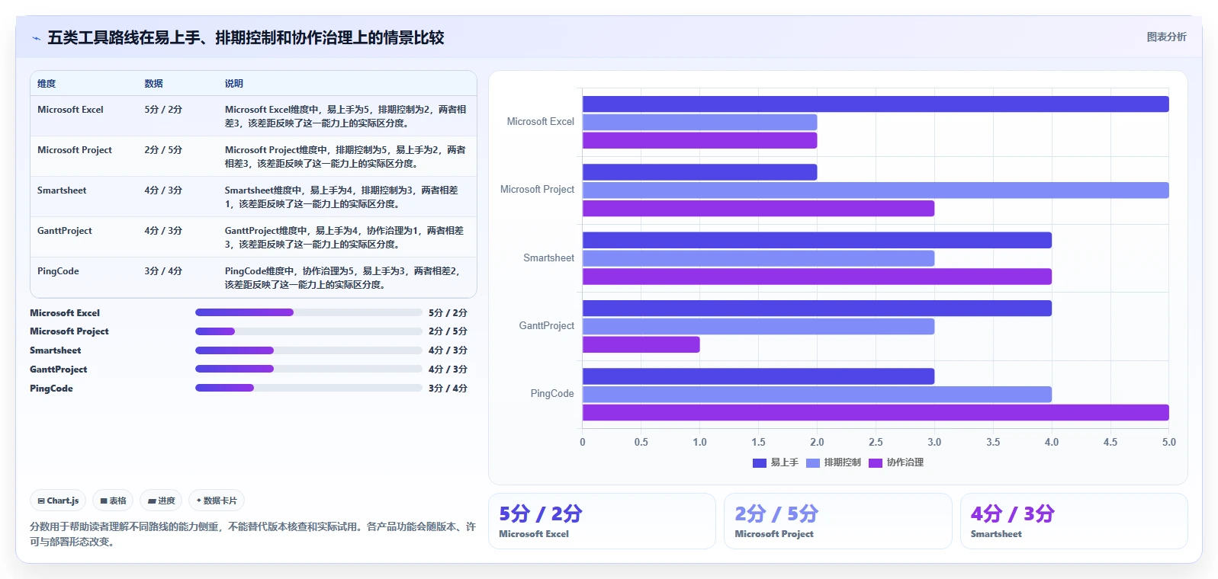Click the footnote text starting with 分数用于帮助读者
The height and width of the screenshot is (579, 1218).
(x=252, y=534)
